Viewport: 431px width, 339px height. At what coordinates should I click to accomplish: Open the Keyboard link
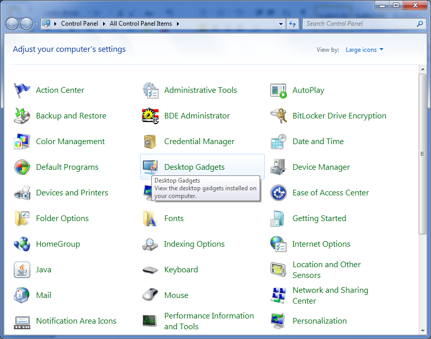[181, 270]
